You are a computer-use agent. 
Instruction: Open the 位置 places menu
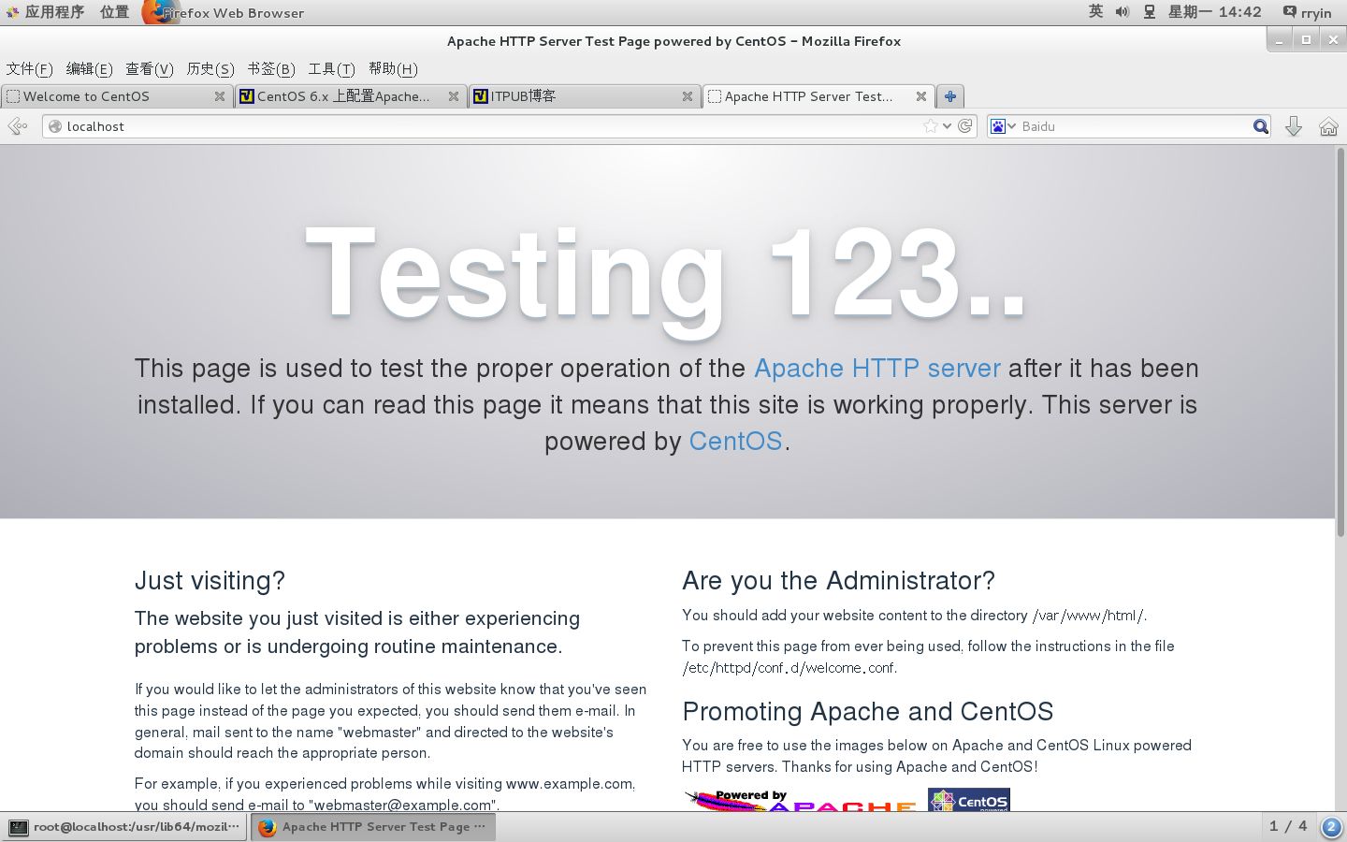pyautogui.click(x=115, y=12)
